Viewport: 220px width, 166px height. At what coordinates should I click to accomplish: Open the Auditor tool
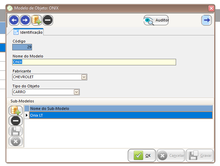[x=156, y=20]
